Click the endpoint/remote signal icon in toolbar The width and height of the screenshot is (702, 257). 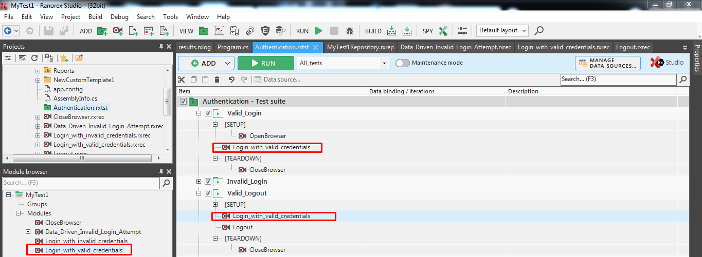(x=250, y=31)
